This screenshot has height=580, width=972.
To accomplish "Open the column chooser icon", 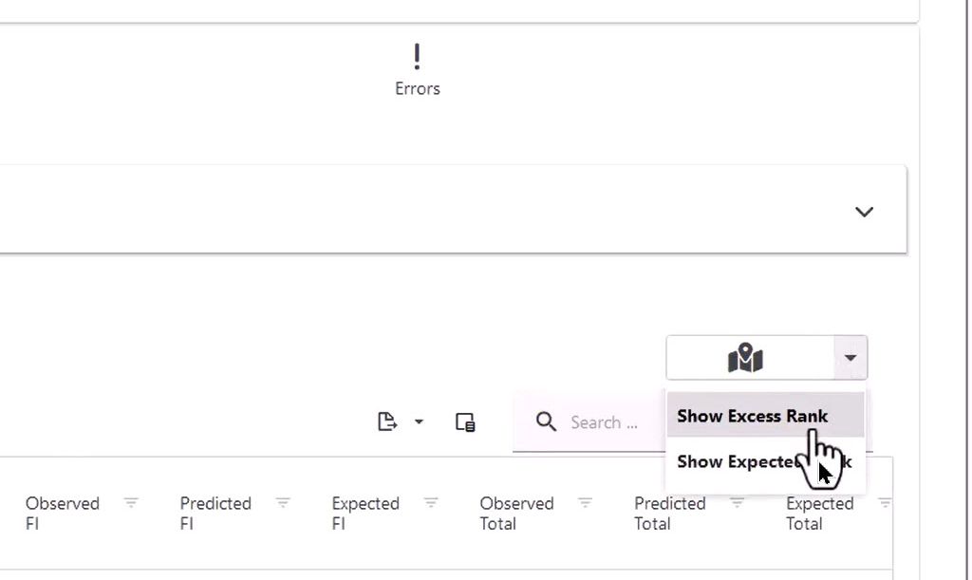I will 465,422.
